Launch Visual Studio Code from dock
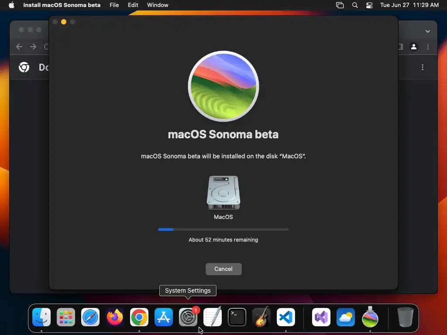 click(285, 317)
